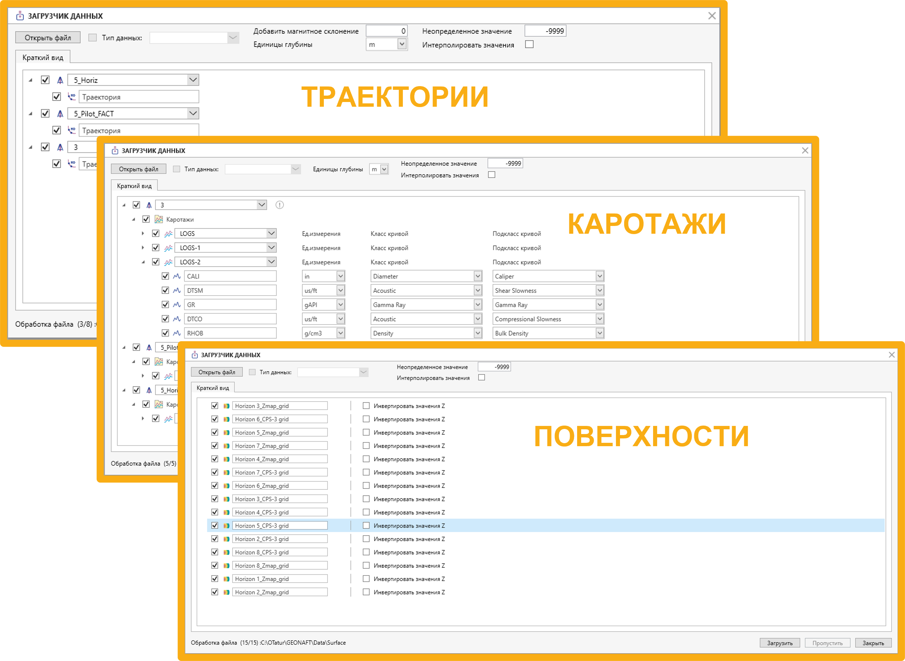This screenshot has width=905, height=661.
Task: Click the LOGS curve set icon
Action: tap(169, 234)
